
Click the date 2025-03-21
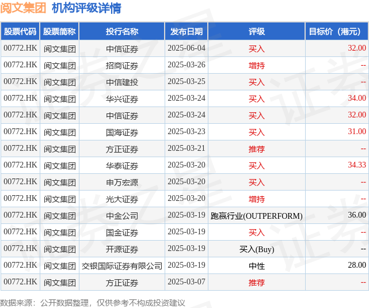187,149
